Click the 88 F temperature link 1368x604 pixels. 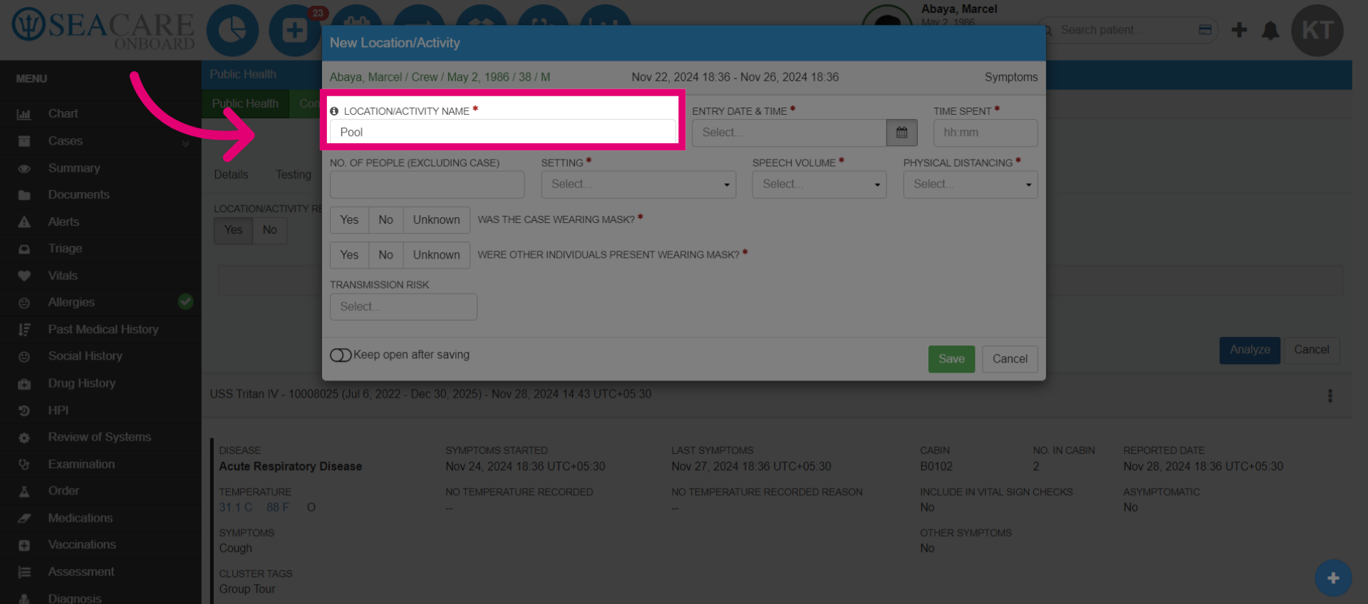tap(277, 508)
